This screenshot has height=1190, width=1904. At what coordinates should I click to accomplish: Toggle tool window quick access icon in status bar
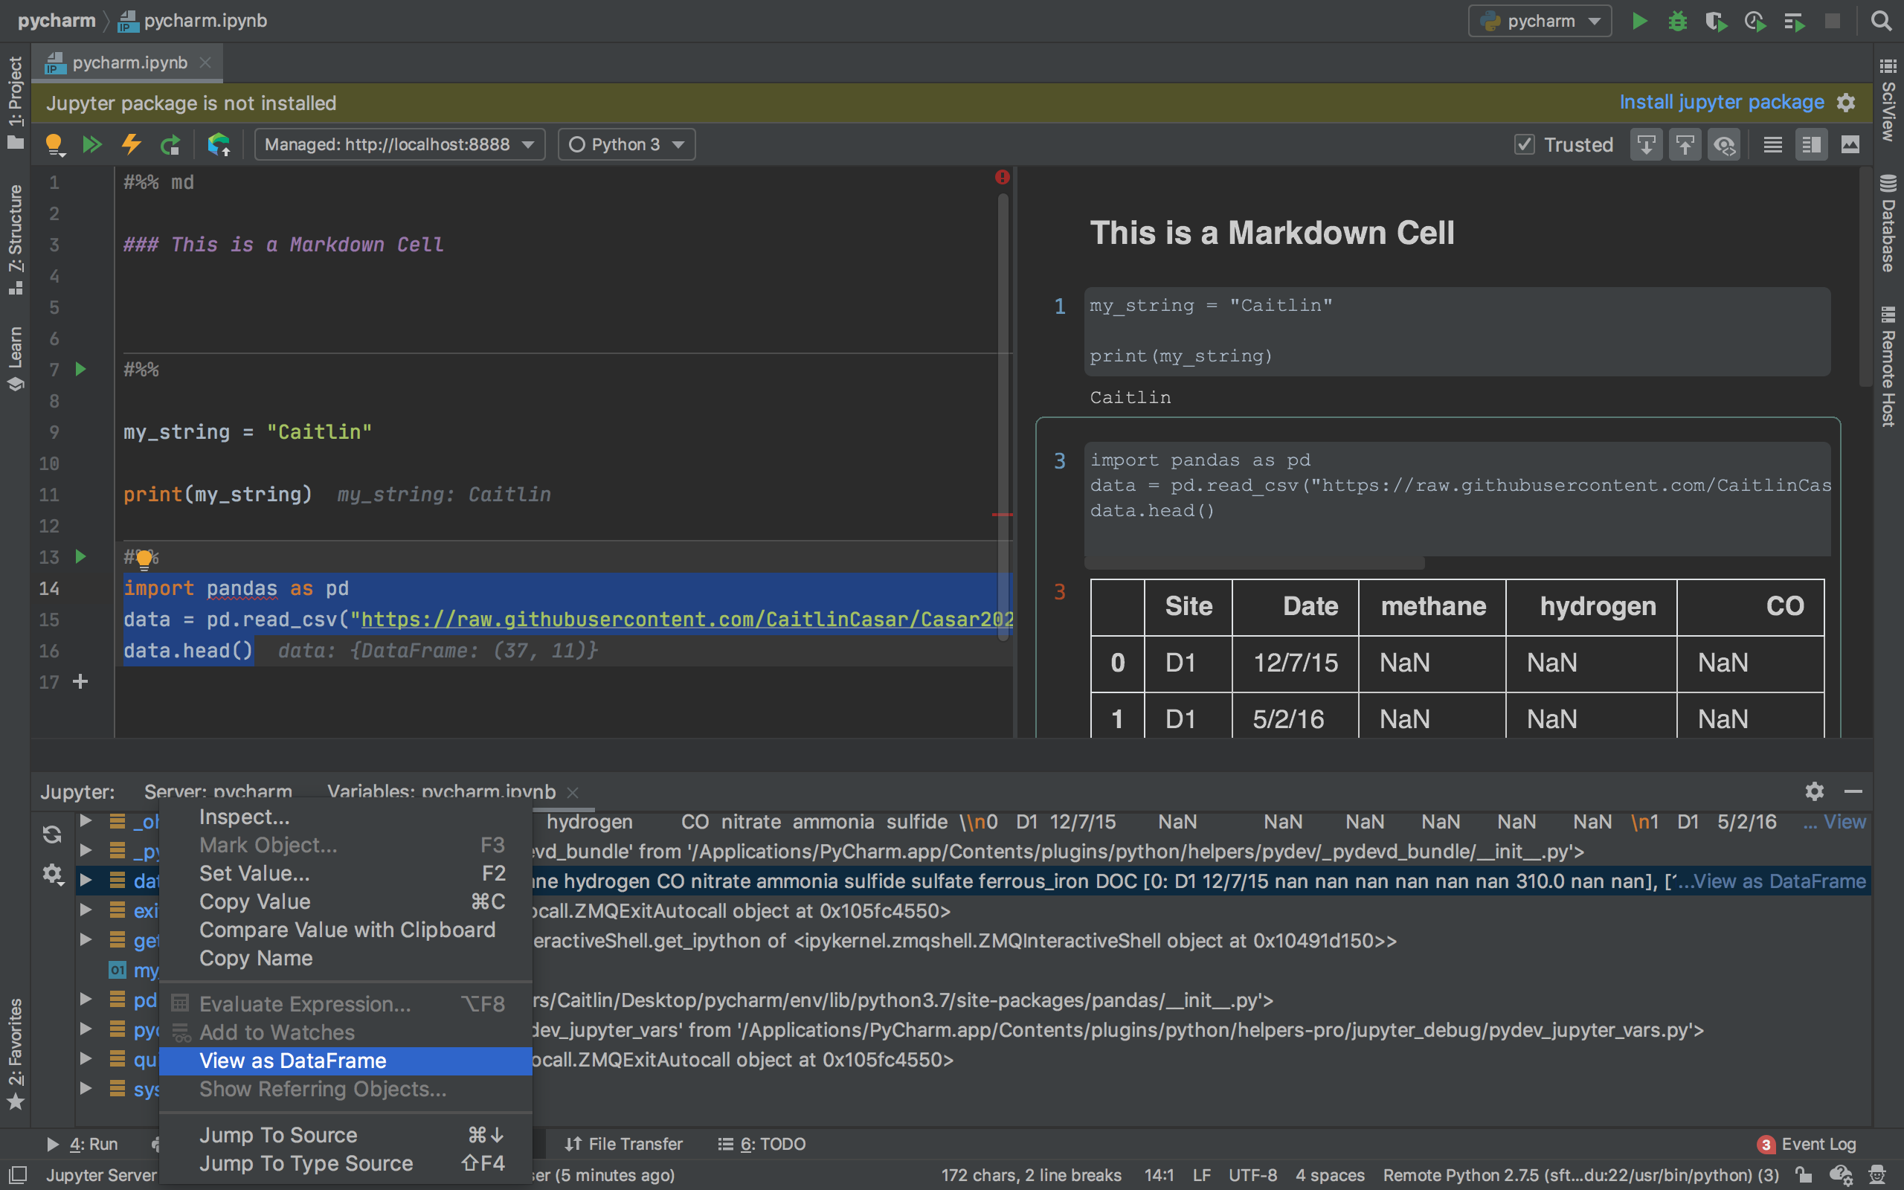16,1175
